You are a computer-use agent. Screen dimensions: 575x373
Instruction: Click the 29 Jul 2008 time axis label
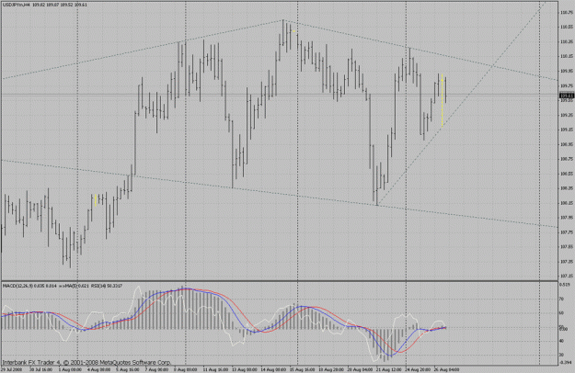coord(11,369)
